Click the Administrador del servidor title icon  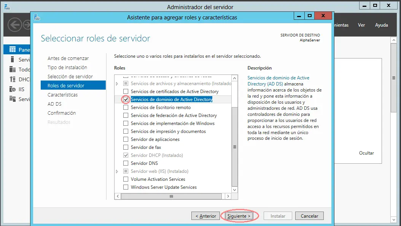(7, 6)
